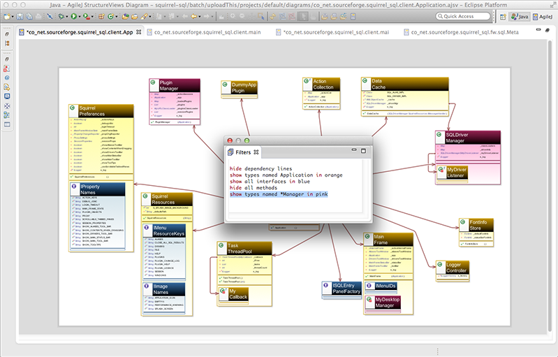Click the New Java Package icon
Screen dimensions: 558x357
click(101, 16)
